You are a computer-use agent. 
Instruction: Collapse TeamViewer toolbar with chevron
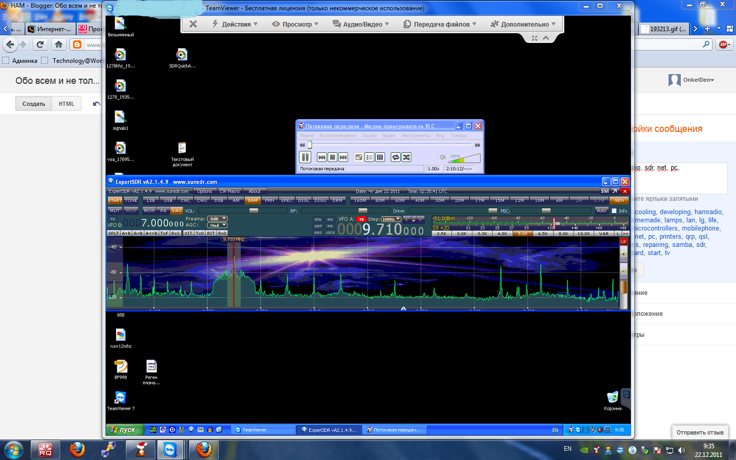click(x=546, y=38)
